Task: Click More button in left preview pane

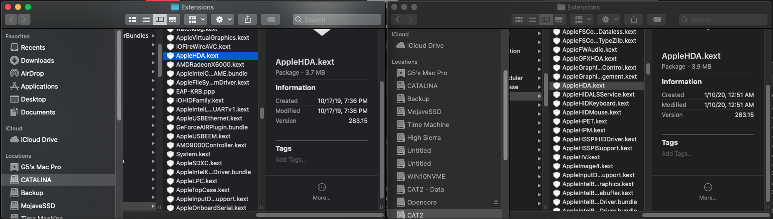Action: coord(321,191)
